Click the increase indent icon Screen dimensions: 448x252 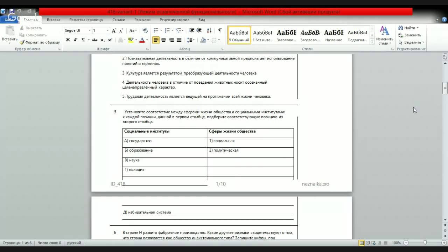tap(199, 30)
